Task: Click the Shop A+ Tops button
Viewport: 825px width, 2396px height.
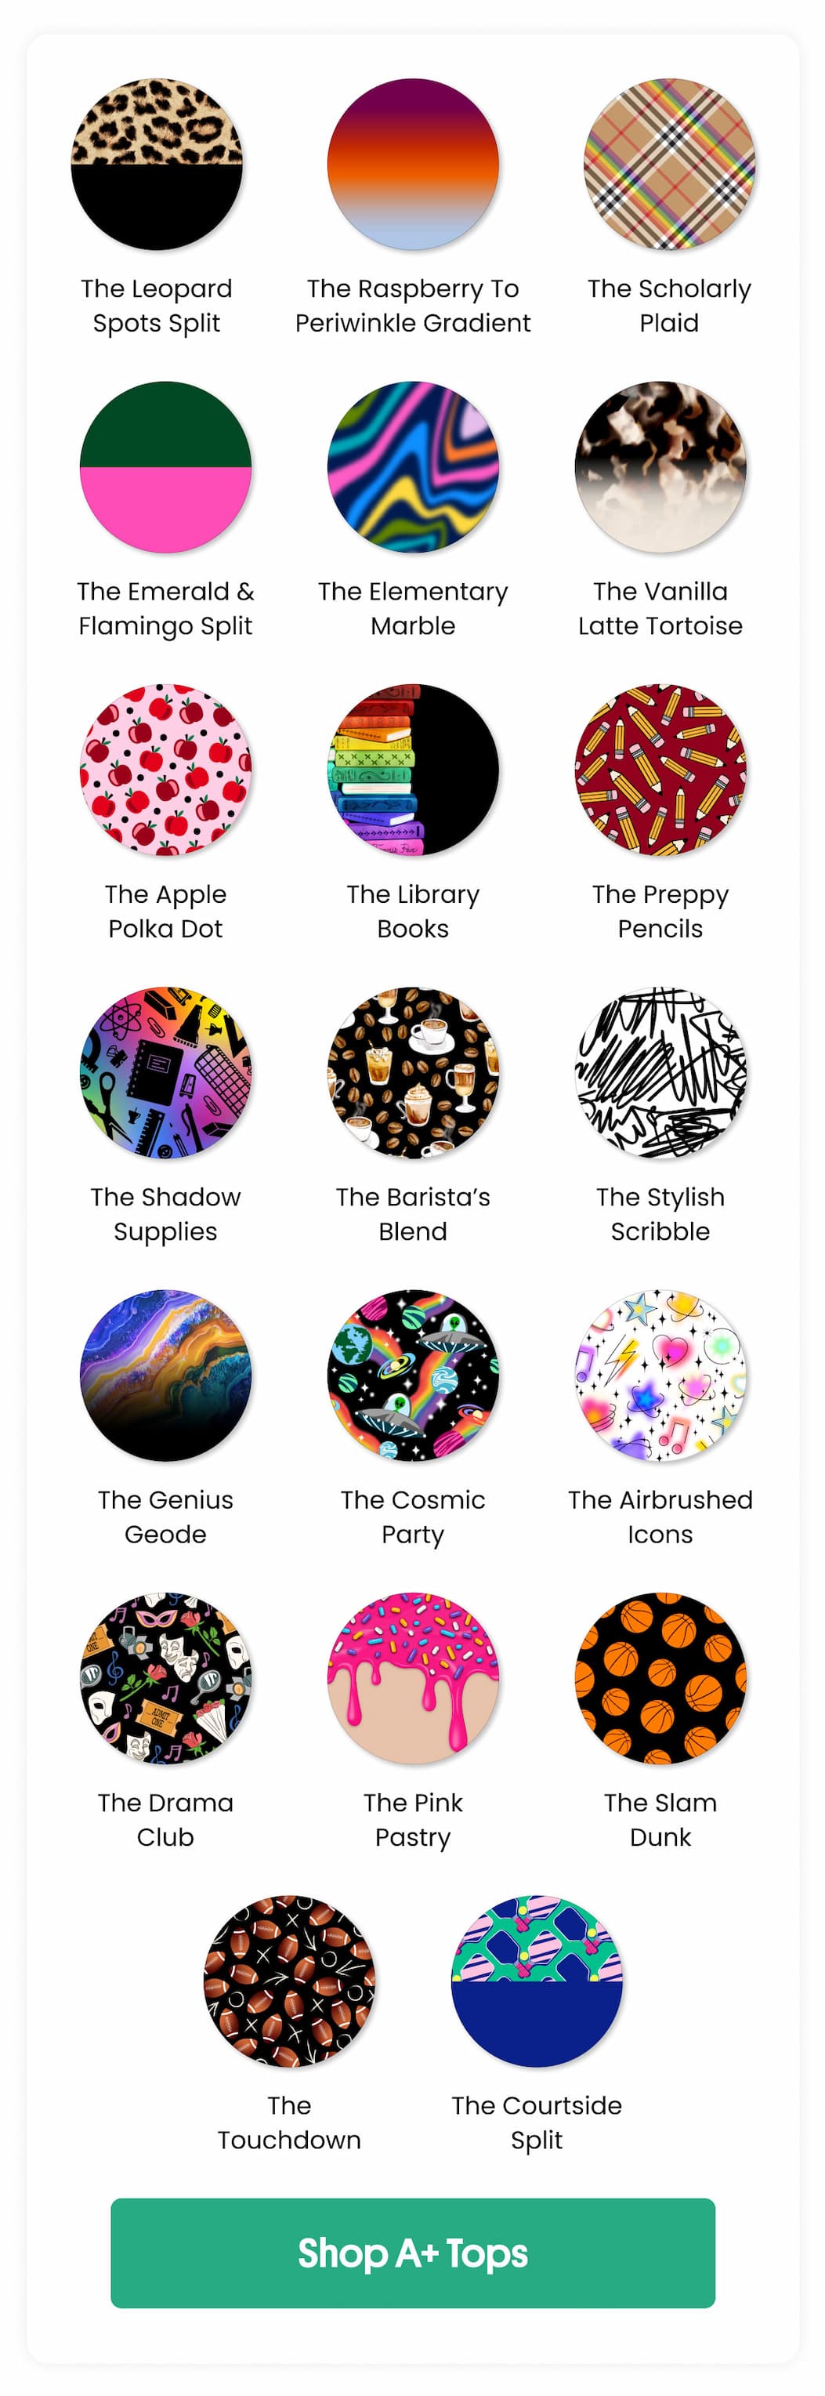Action: pos(413,2253)
